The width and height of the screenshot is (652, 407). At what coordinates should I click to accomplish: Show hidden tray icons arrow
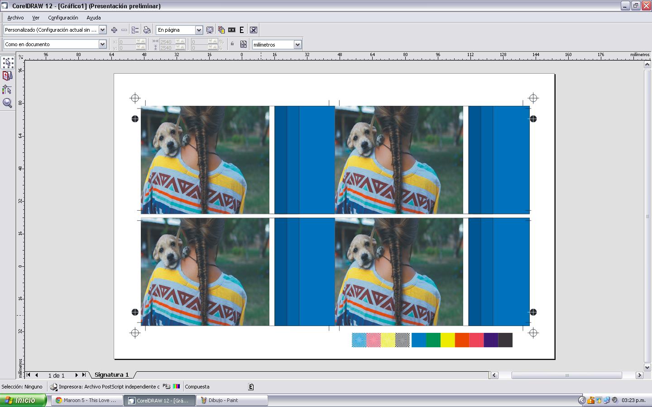pyautogui.click(x=582, y=400)
